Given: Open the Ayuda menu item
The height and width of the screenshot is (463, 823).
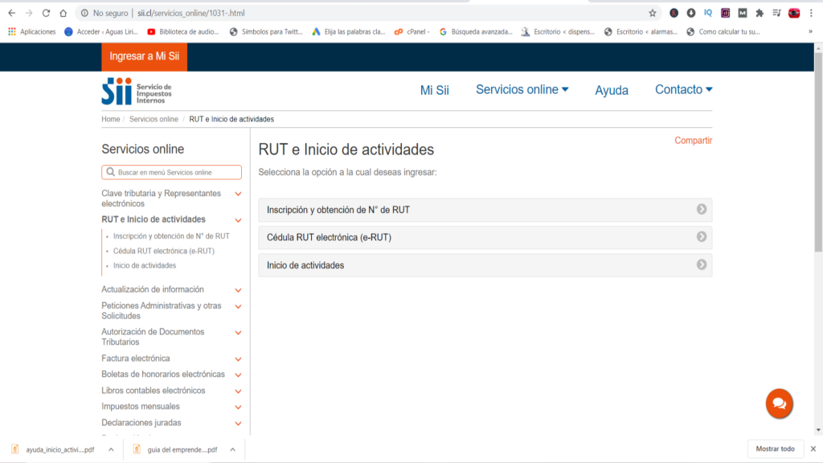Looking at the screenshot, I should pyautogui.click(x=612, y=90).
